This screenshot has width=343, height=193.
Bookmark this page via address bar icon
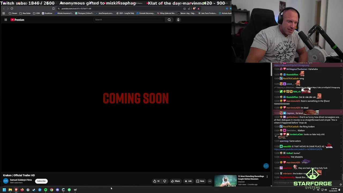(x=53, y=9)
